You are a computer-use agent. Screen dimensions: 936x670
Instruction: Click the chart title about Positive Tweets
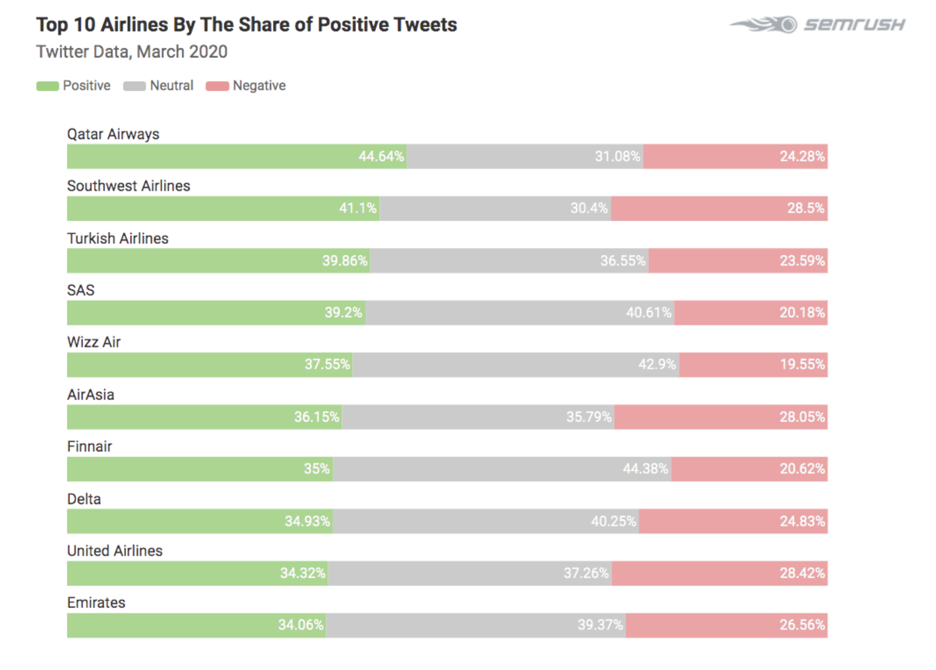click(246, 25)
